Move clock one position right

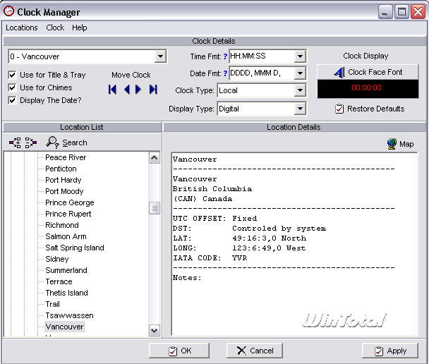tap(138, 90)
